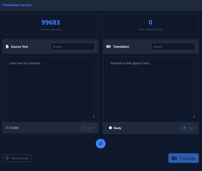The width and height of the screenshot is (202, 171).
Task: Click the 'TOTAL TRANSLATIONS' label
Action: point(151,30)
